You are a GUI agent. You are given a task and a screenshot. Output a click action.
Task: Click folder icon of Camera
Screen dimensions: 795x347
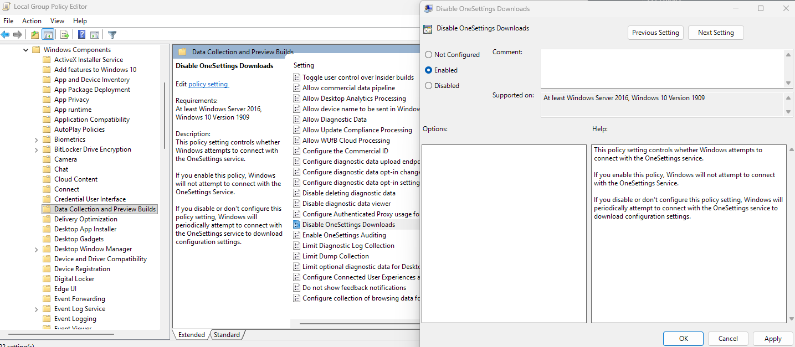(x=47, y=159)
